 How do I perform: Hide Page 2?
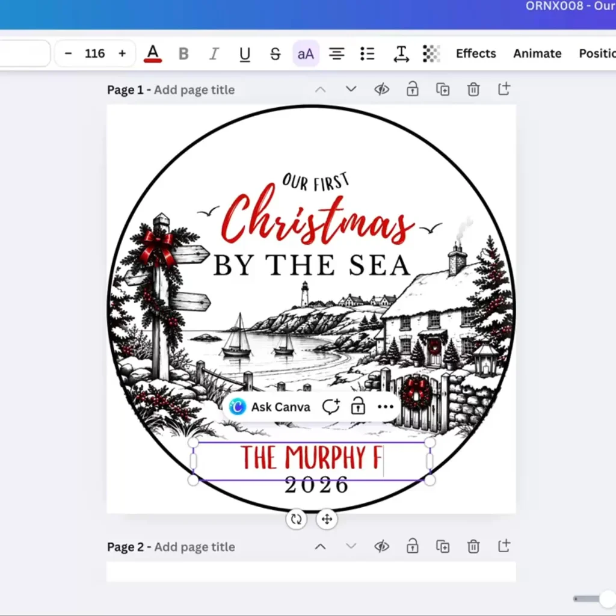tap(381, 546)
